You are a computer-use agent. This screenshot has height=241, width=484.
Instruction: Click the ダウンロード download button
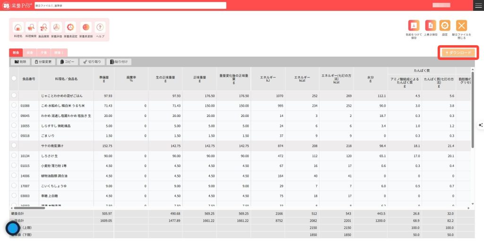tap(458, 52)
